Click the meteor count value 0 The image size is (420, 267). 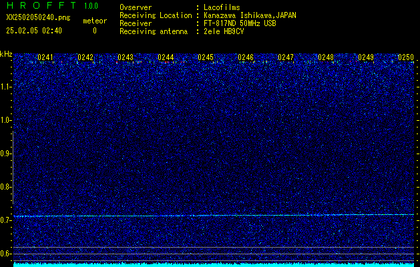[x=95, y=31]
